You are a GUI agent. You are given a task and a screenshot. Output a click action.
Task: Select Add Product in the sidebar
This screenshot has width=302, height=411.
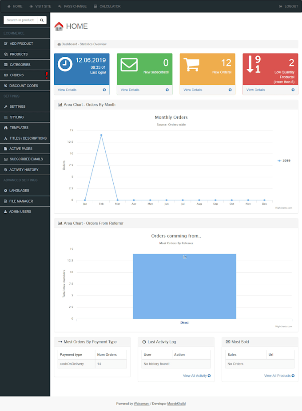coord(21,43)
